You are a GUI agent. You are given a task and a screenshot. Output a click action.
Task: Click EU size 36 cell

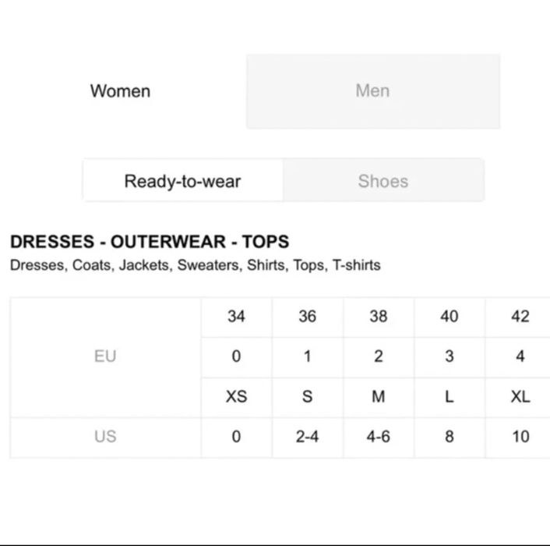click(x=307, y=317)
